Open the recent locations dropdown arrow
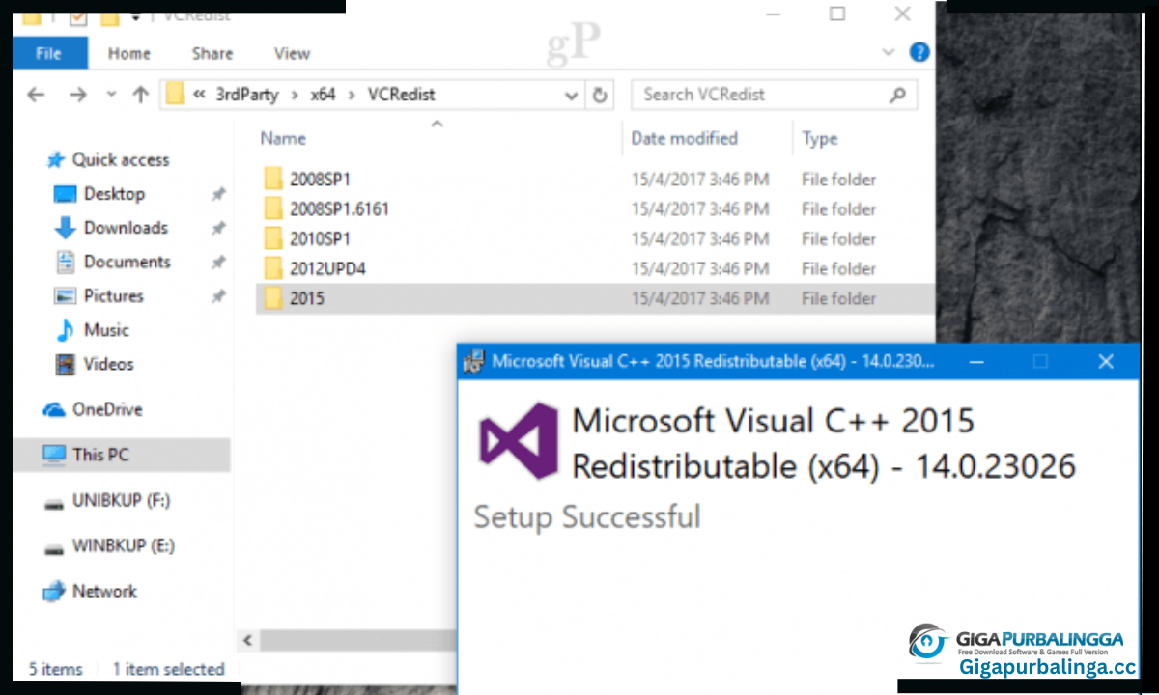The height and width of the screenshot is (695, 1159). [x=110, y=95]
